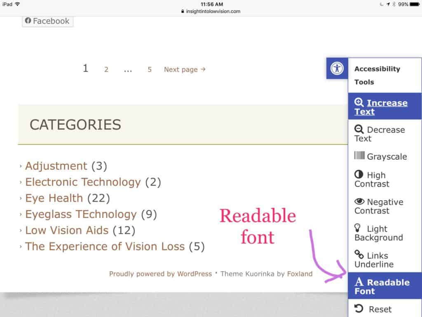Reset accessibility settings

point(373,309)
